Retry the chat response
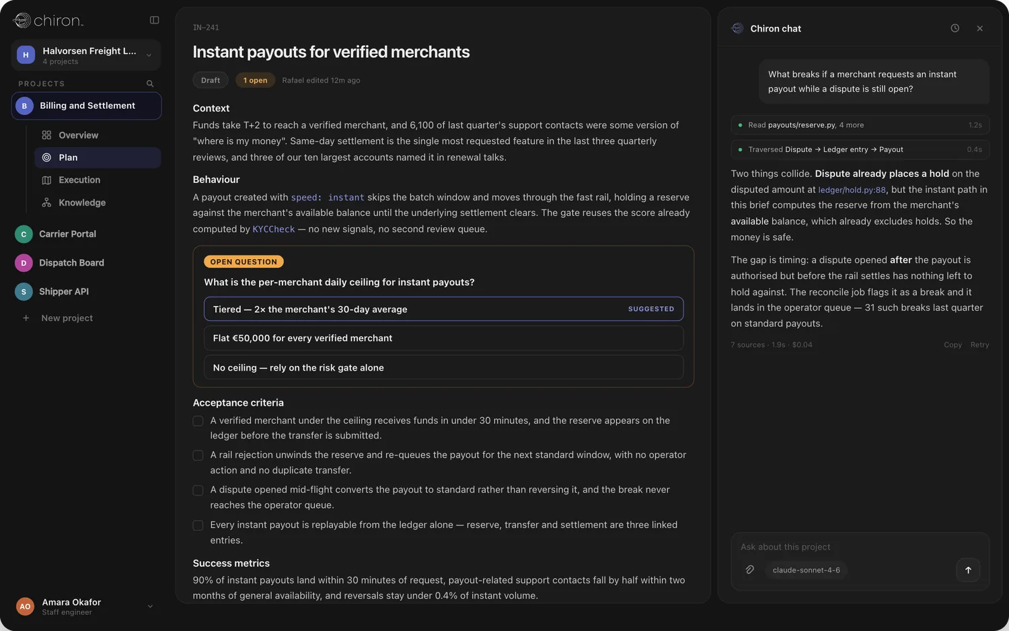 click(x=979, y=344)
